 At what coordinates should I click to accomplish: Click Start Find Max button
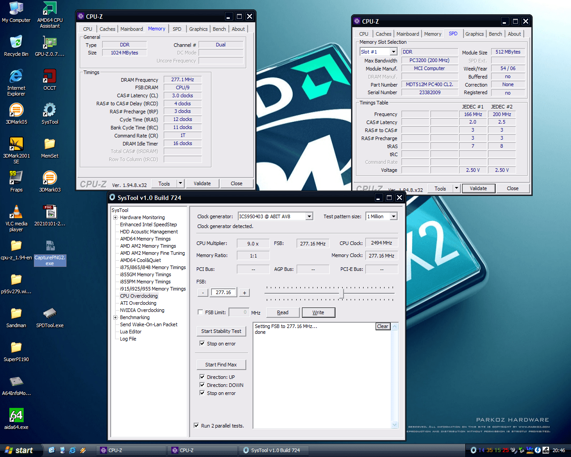coord(221,365)
